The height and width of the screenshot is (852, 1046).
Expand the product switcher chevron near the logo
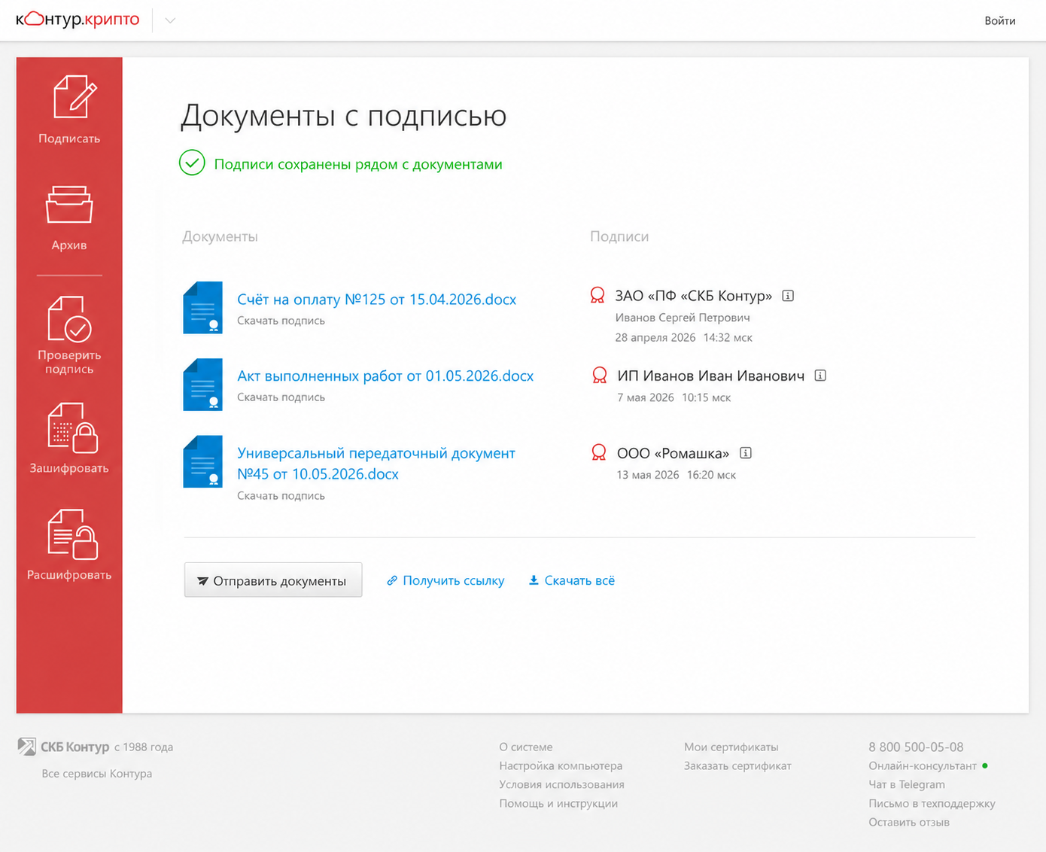coord(170,20)
